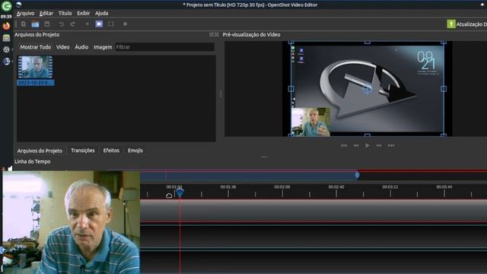Import files with the plus icon
This screenshot has height=274, width=487.
tap(88, 24)
